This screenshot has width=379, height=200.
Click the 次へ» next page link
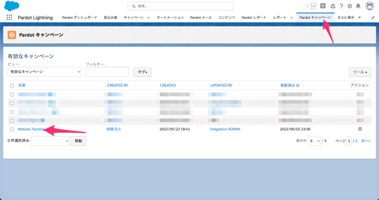tap(366, 141)
